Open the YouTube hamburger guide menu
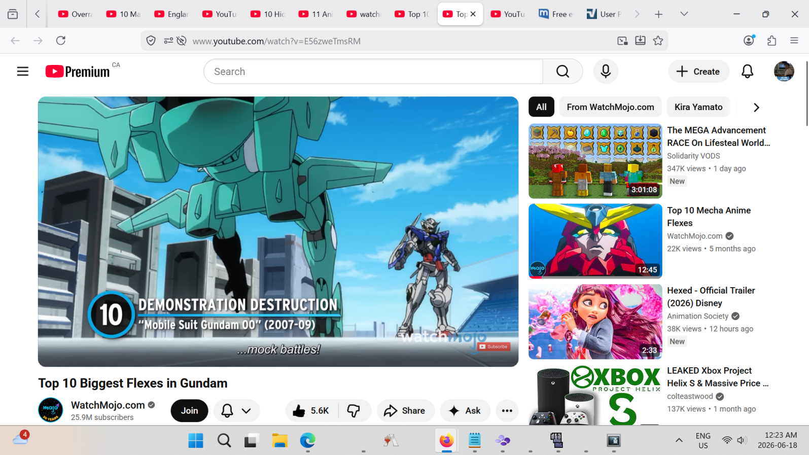 [23, 72]
